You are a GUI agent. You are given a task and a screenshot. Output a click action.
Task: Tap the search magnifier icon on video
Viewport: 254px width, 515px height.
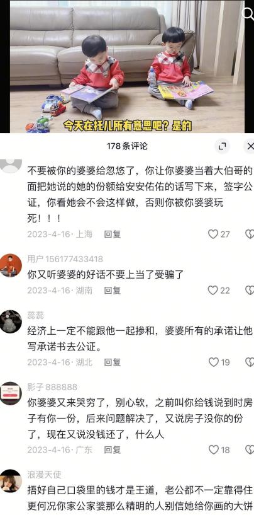click(x=249, y=13)
